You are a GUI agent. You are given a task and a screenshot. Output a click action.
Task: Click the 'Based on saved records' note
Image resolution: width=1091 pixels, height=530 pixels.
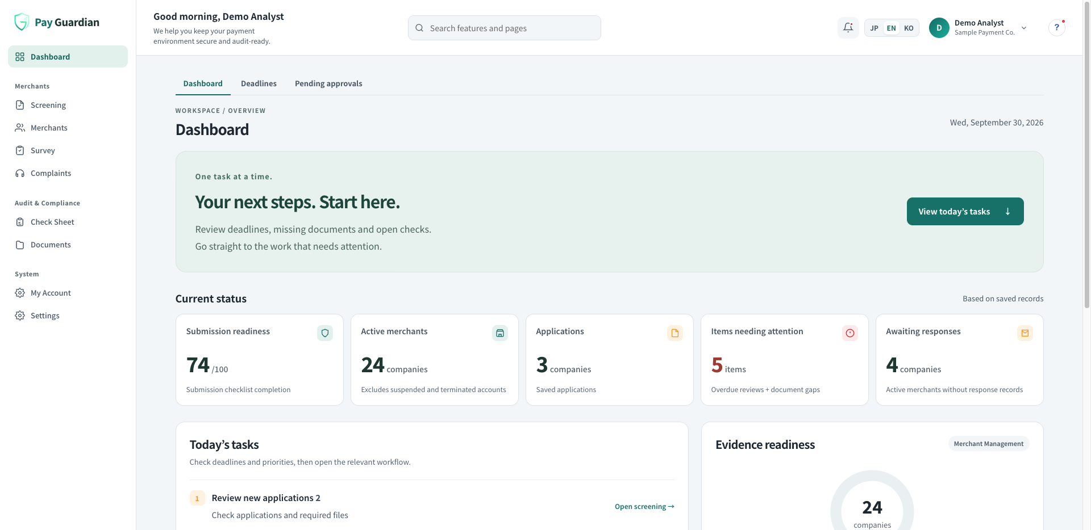1003,298
